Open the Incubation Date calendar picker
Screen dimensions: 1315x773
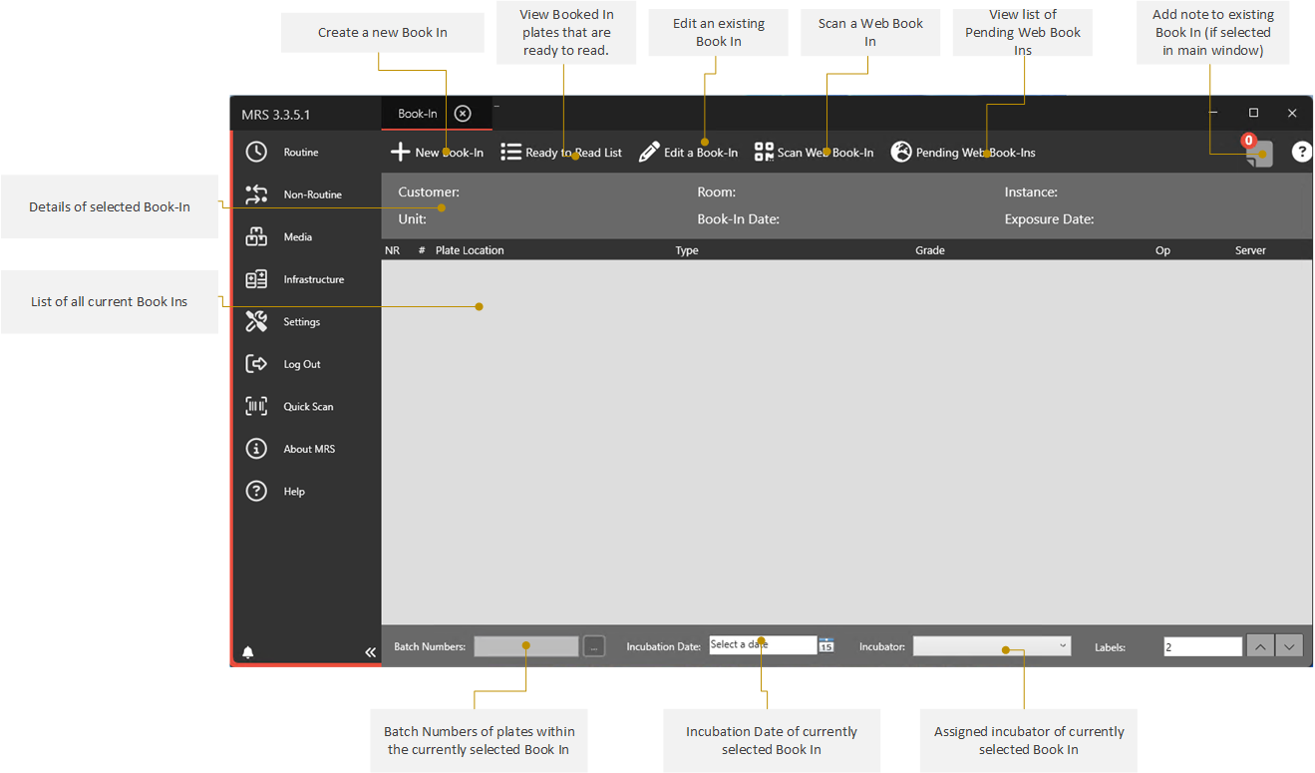point(826,646)
